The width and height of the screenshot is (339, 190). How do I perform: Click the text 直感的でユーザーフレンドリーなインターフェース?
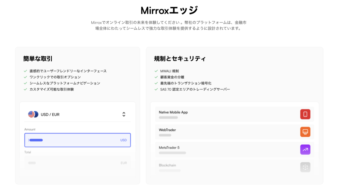click(x=68, y=71)
